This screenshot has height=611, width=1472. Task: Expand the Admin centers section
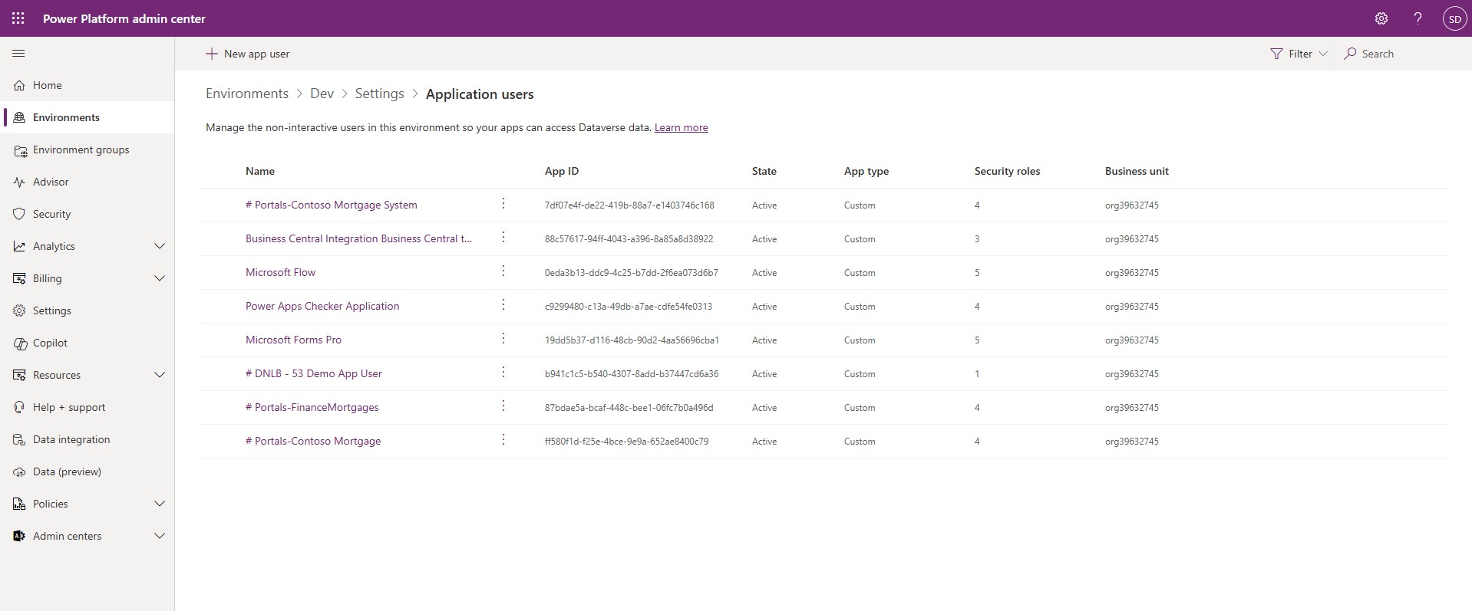160,537
